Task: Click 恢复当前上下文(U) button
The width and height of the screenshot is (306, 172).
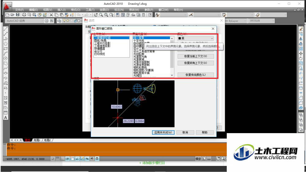Action: 196,56
